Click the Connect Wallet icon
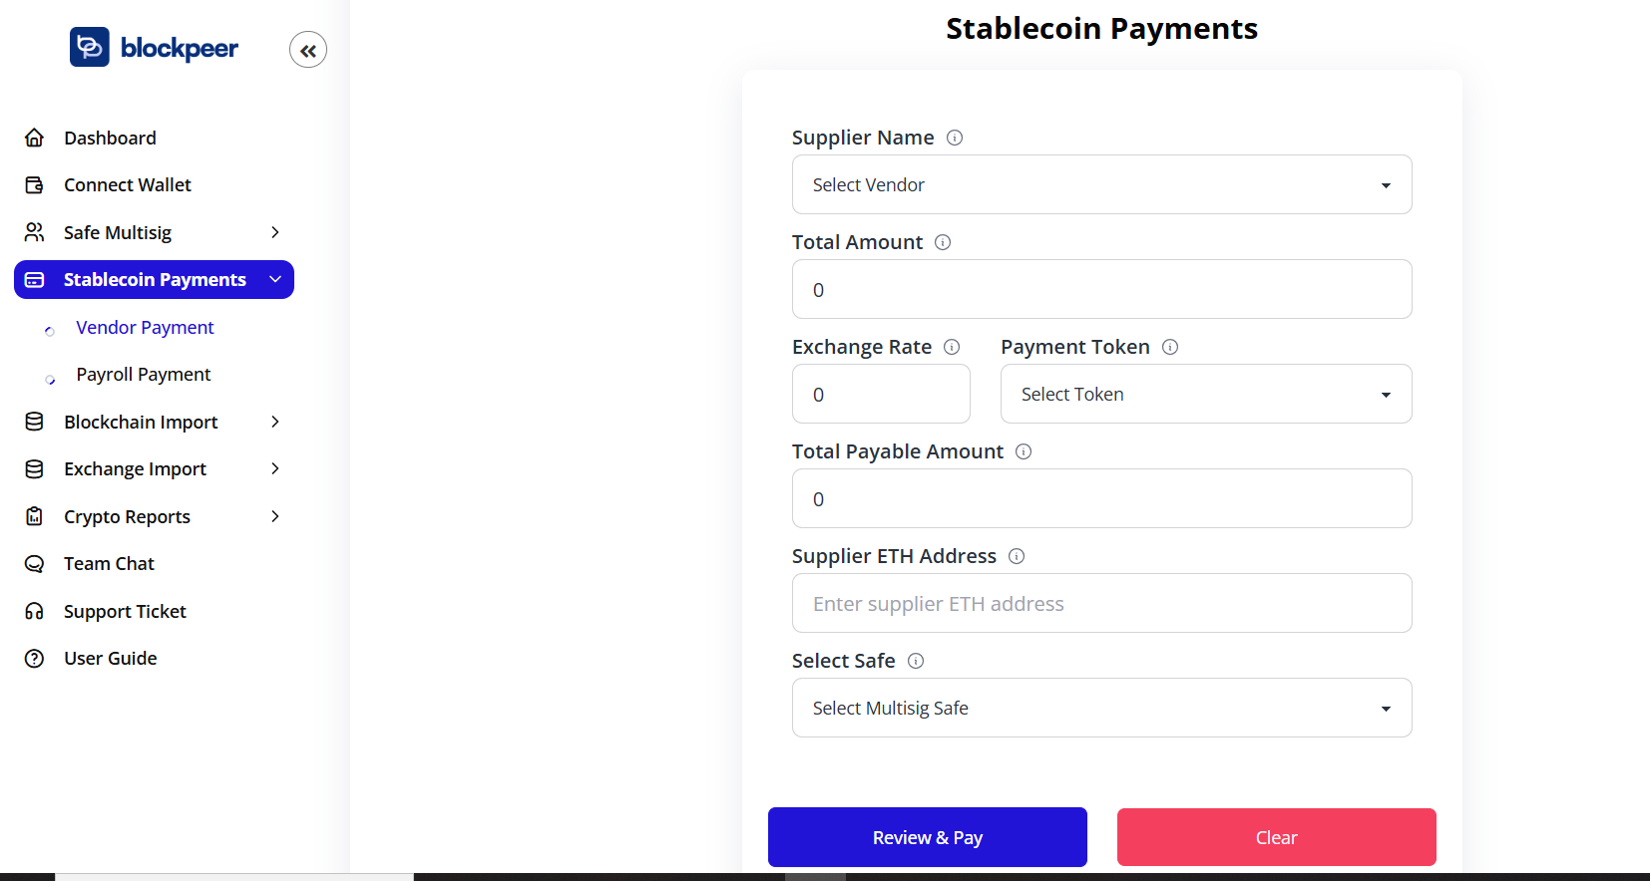Image resolution: width=1650 pixels, height=881 pixels. [x=34, y=184]
